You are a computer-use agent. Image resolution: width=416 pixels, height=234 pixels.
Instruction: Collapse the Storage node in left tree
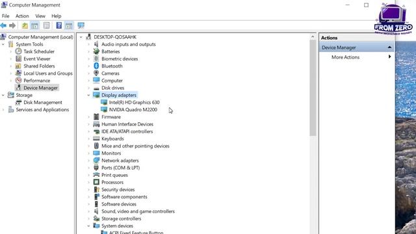point(3,95)
